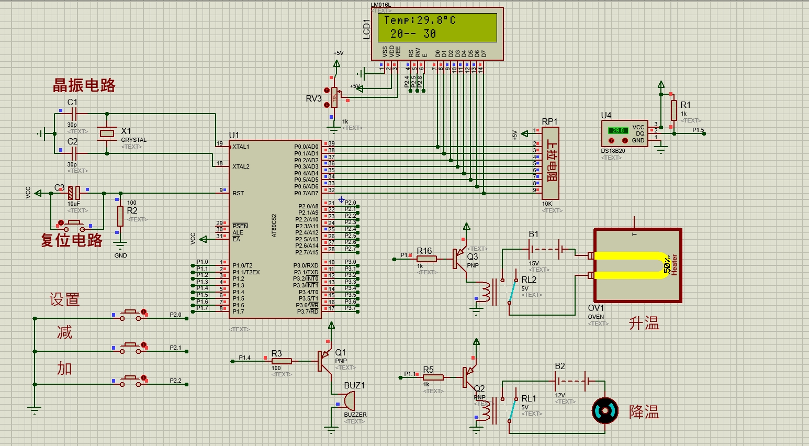Image resolution: width=809 pixels, height=446 pixels.
Task: Click the BUZZER part name text
Action: (x=355, y=415)
